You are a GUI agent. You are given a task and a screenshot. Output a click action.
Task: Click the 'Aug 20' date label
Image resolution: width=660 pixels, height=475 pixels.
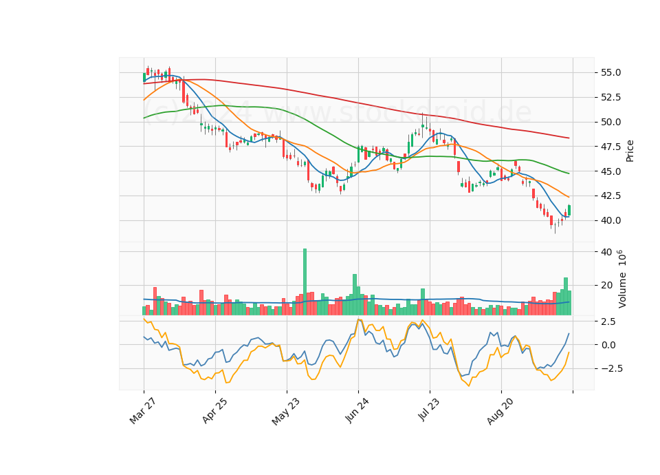pyautogui.click(x=500, y=412)
